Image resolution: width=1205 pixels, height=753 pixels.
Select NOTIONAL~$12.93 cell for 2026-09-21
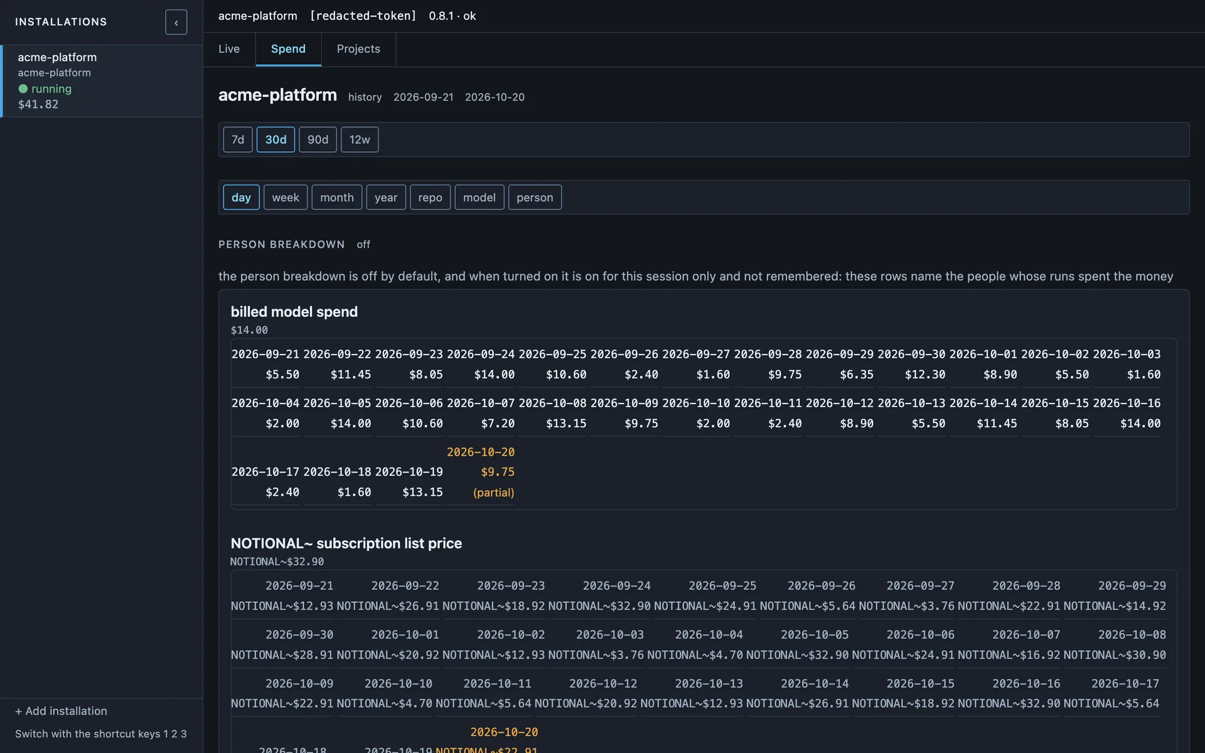(x=282, y=595)
